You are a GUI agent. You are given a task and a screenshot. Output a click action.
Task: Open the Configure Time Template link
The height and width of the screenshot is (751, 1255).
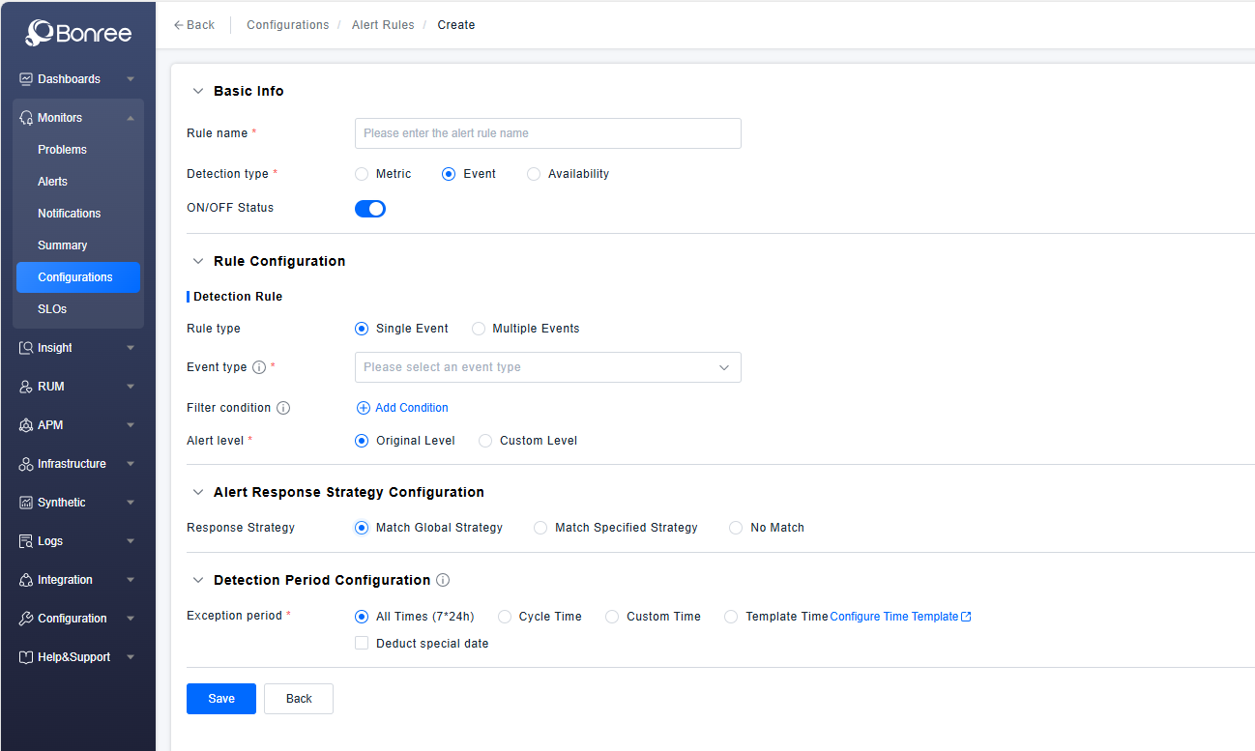click(900, 617)
